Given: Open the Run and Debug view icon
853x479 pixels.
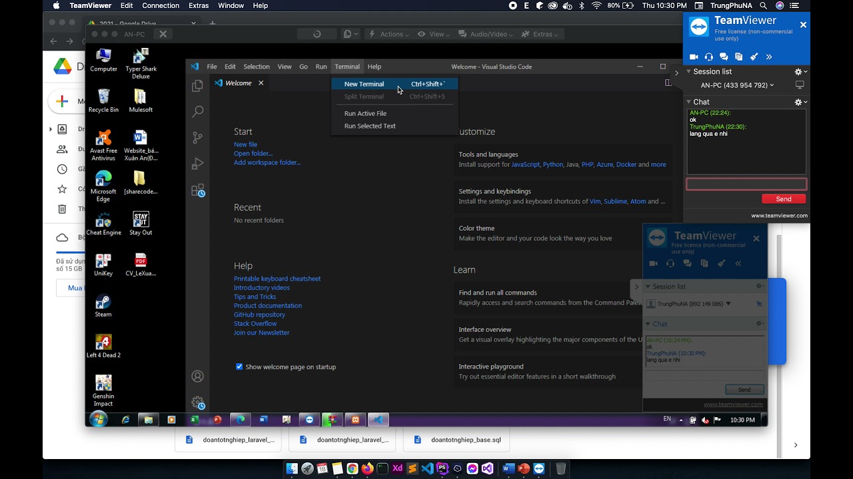Looking at the screenshot, I should [197, 164].
